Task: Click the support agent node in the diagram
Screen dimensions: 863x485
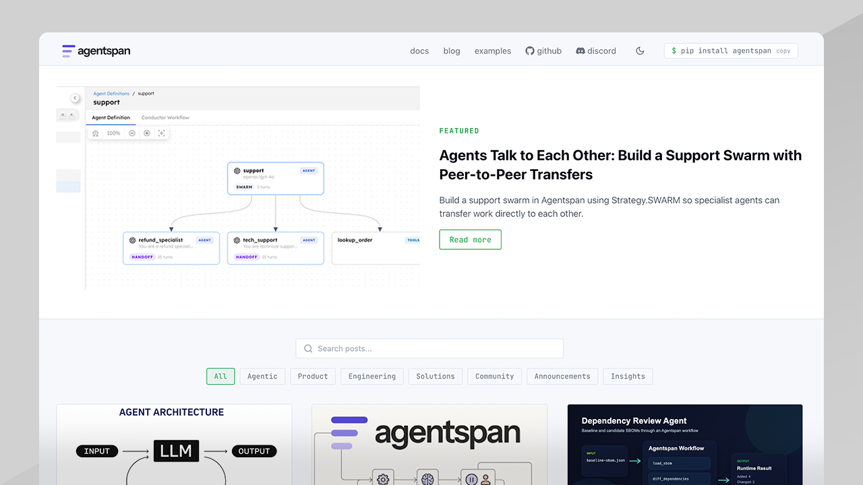Action: [x=276, y=179]
